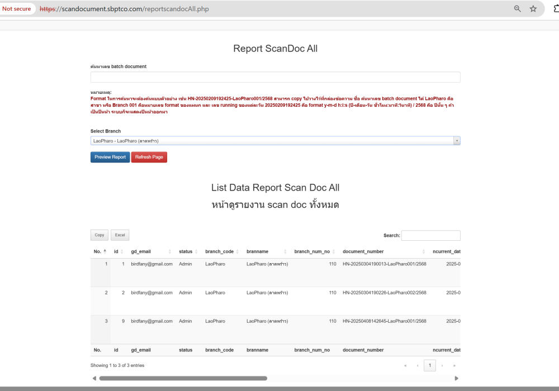Export the table using the Excel button

pyautogui.click(x=120, y=235)
